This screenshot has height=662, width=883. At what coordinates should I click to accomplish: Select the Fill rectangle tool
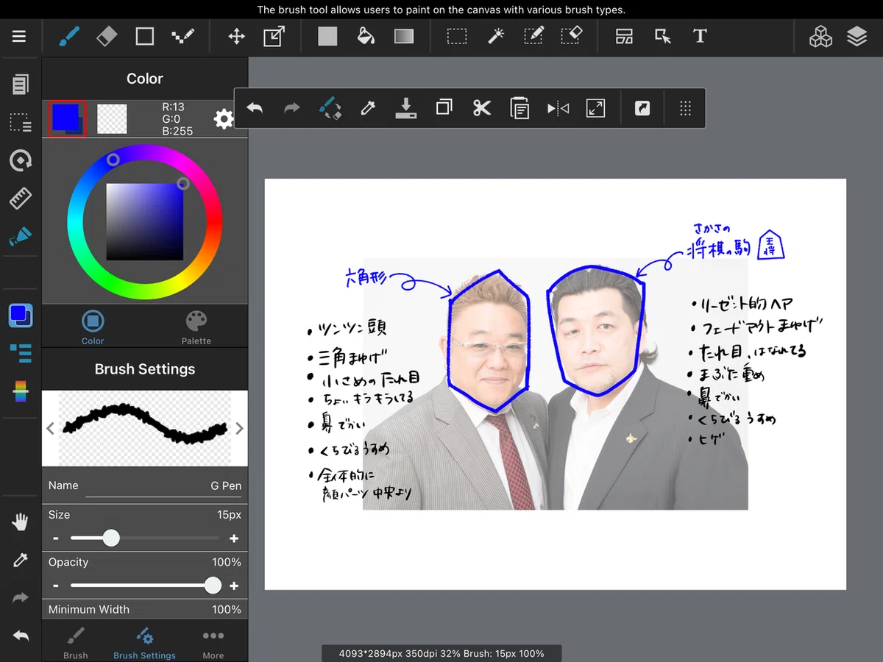pos(327,36)
